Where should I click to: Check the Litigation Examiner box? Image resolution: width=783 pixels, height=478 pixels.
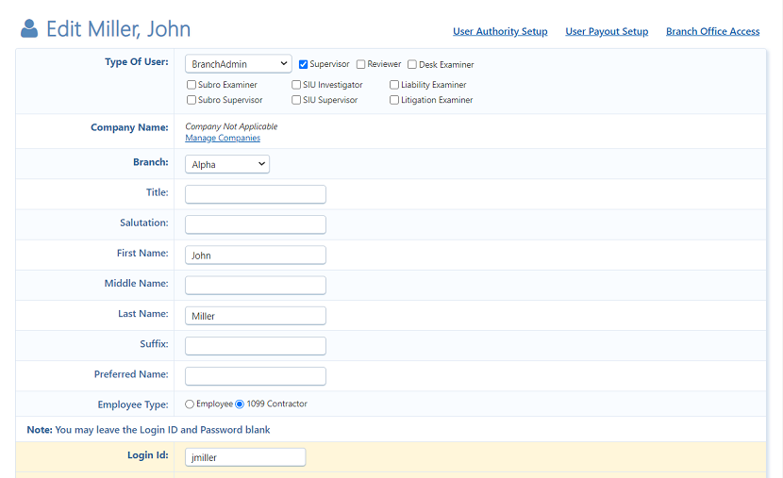tap(394, 100)
